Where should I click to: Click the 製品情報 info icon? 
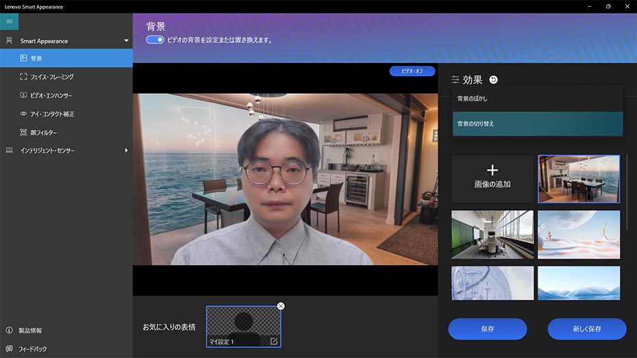click(x=10, y=331)
